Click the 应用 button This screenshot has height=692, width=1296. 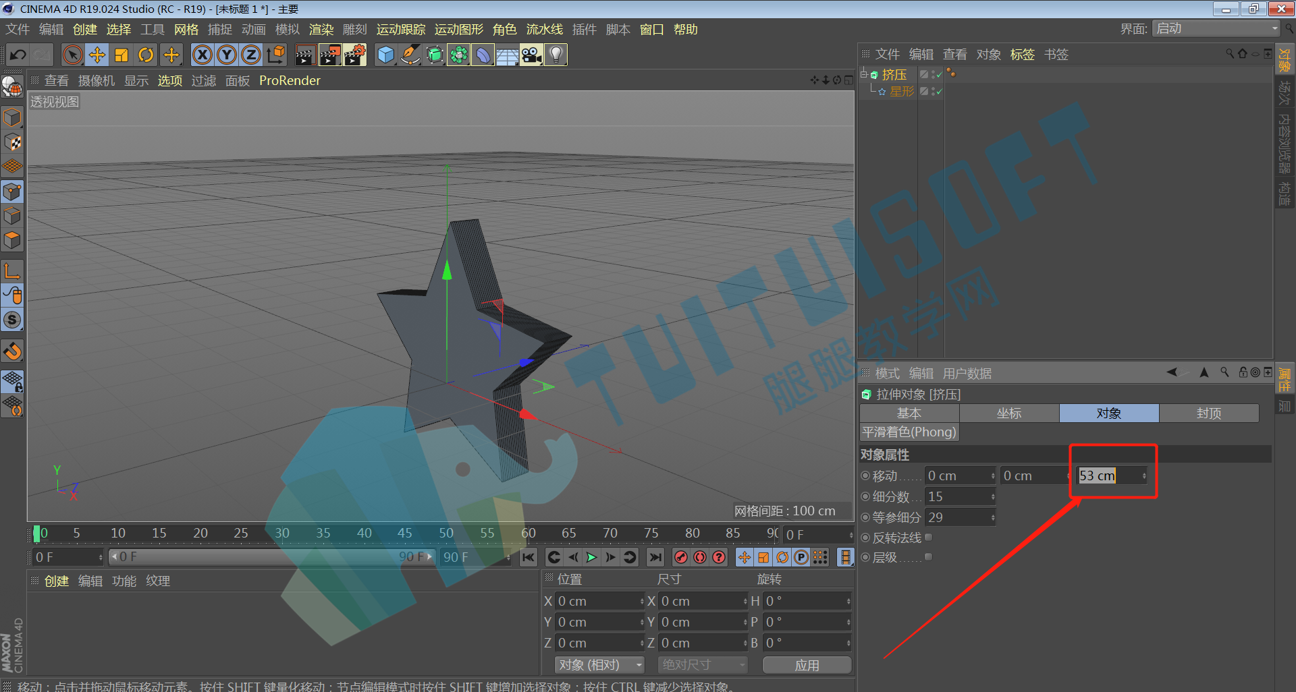(807, 665)
